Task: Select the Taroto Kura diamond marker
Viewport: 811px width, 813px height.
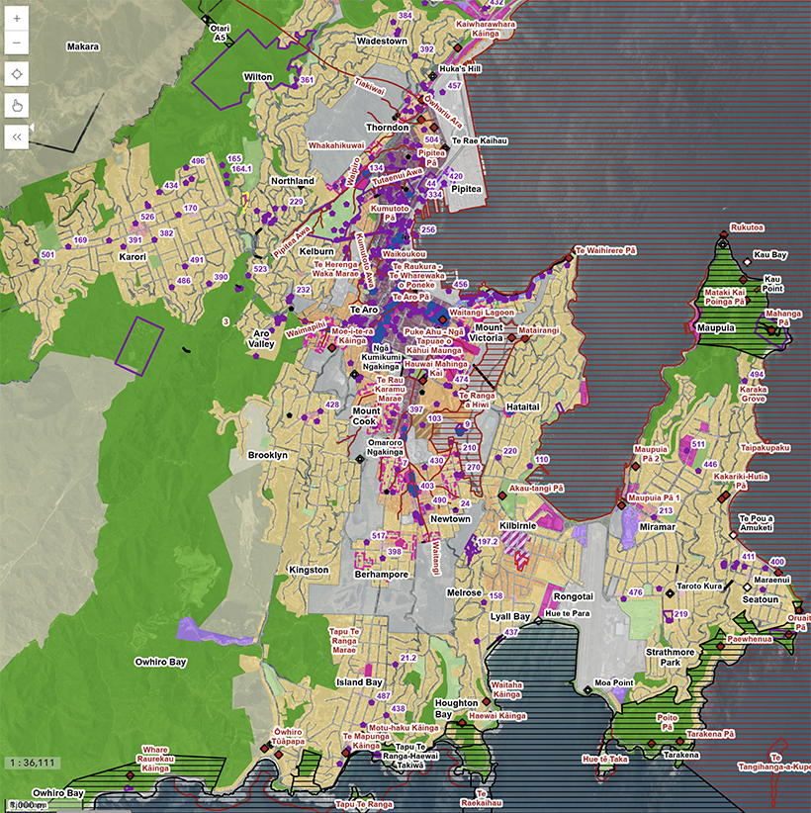Action: coord(670,592)
